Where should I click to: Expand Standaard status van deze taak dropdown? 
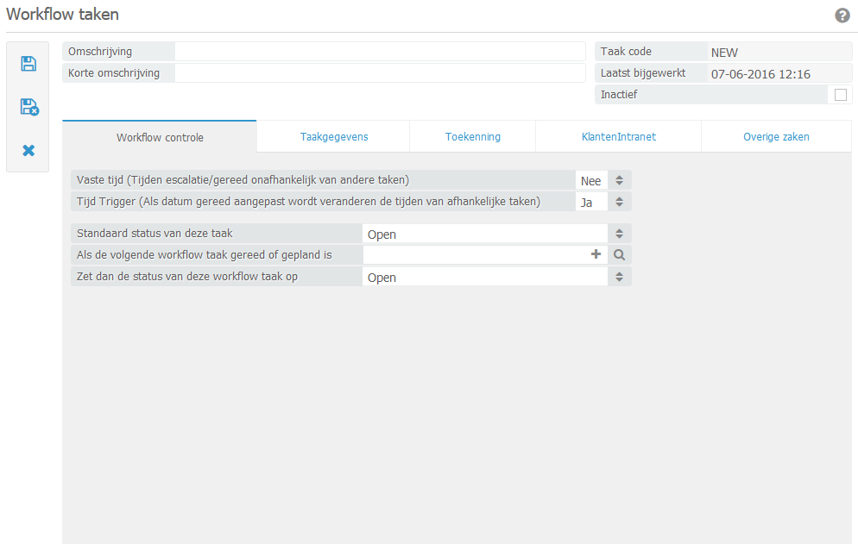pos(619,234)
